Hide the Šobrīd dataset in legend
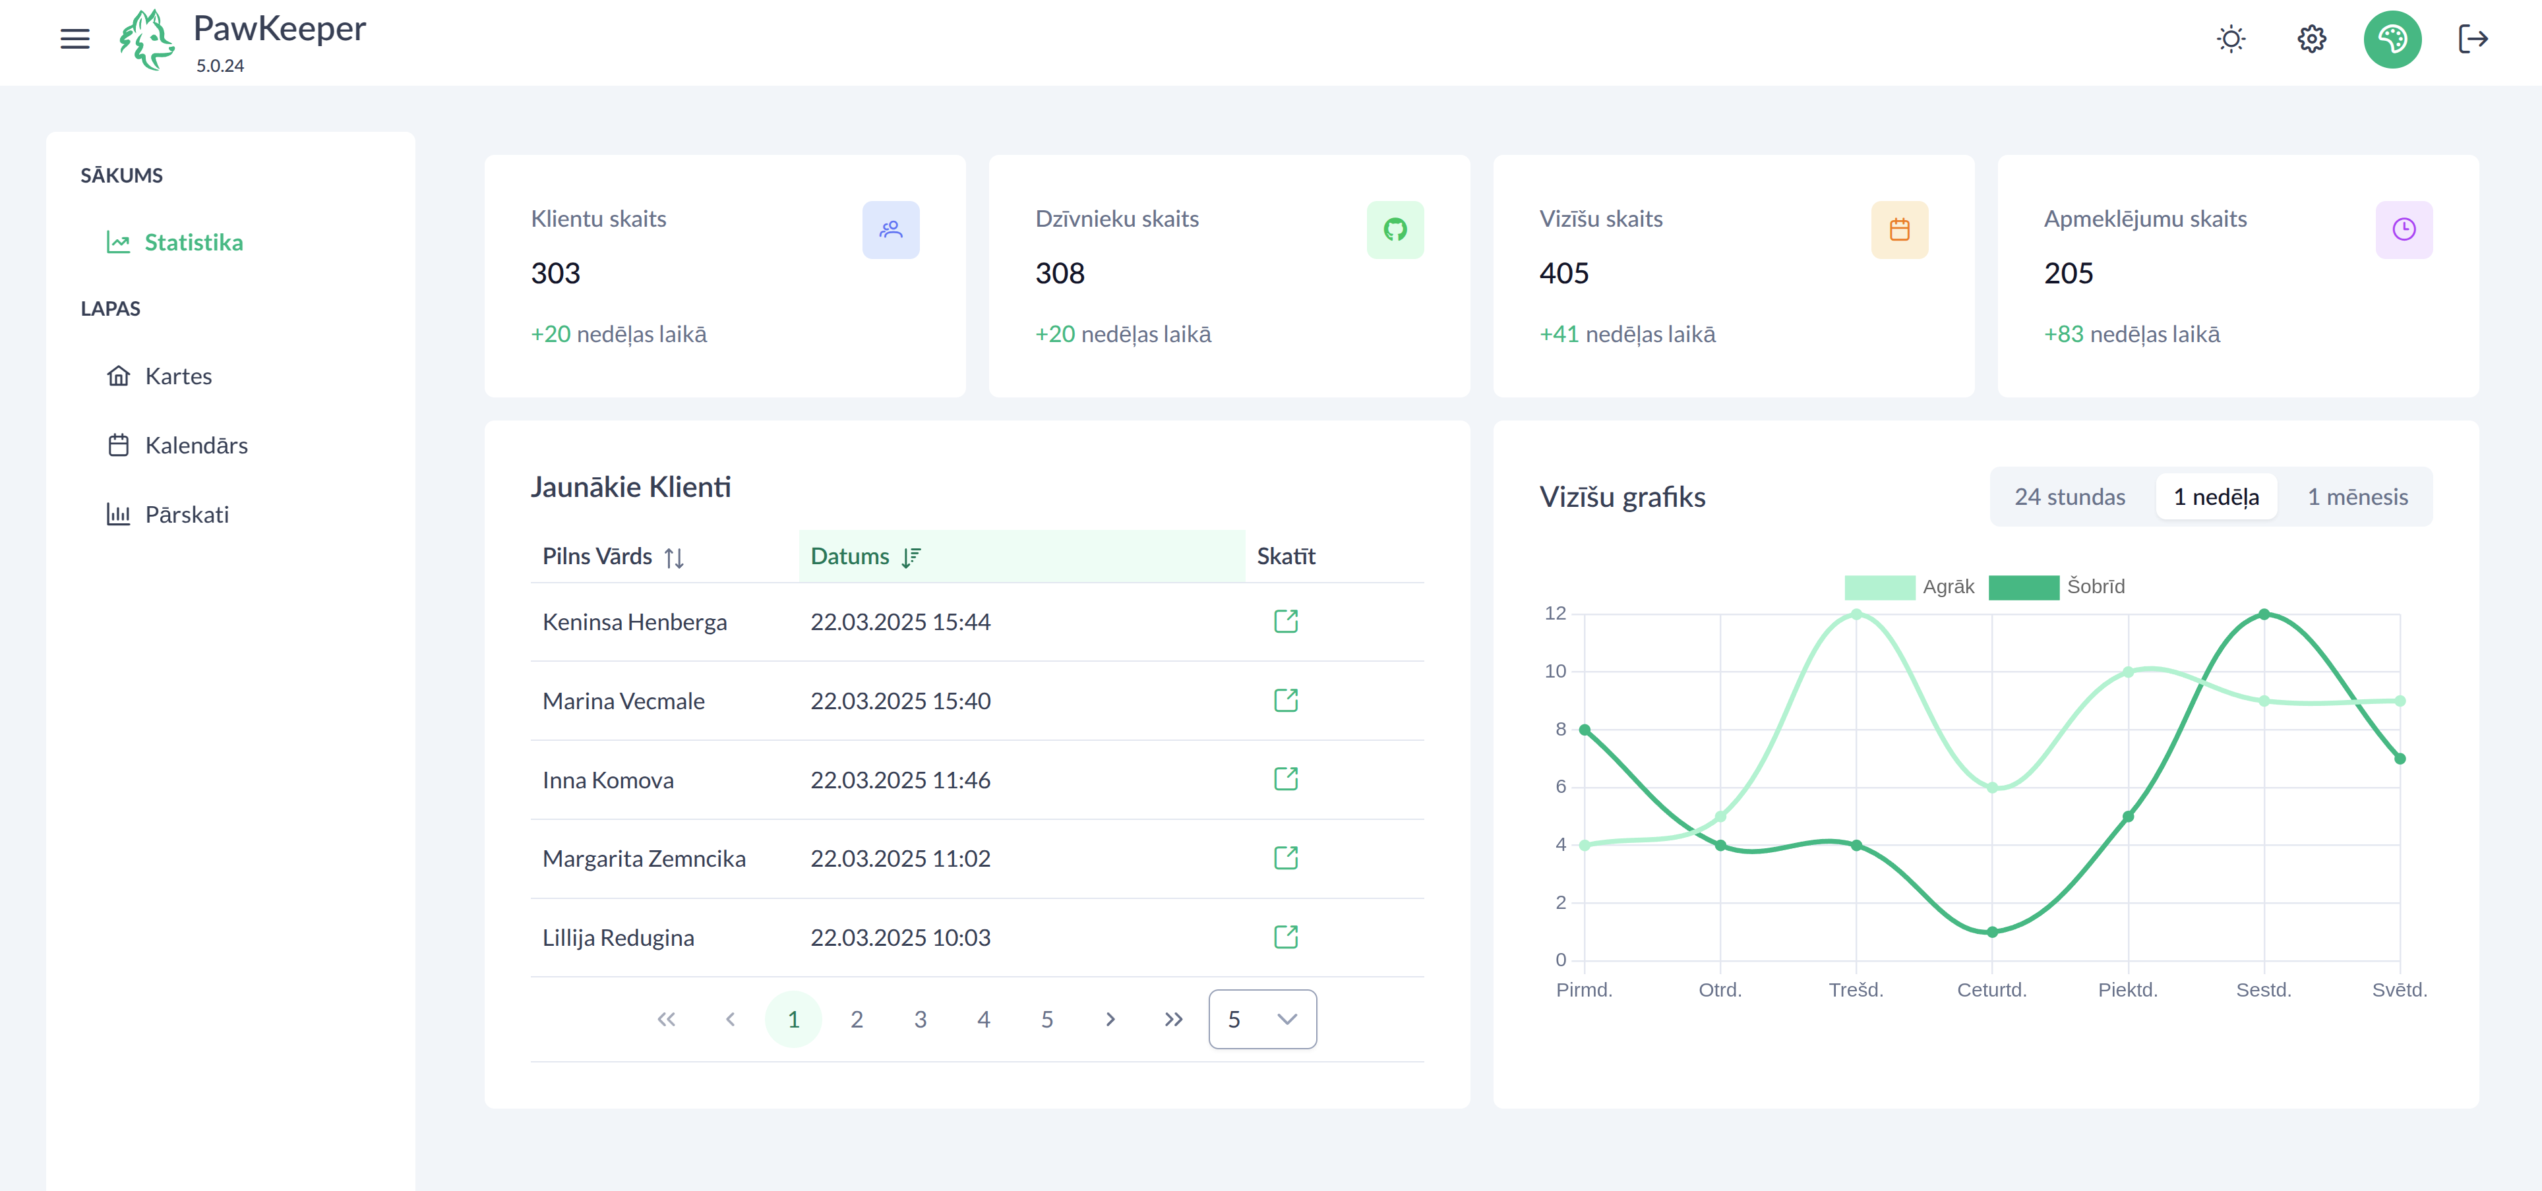The image size is (2542, 1191). pos(2023,587)
